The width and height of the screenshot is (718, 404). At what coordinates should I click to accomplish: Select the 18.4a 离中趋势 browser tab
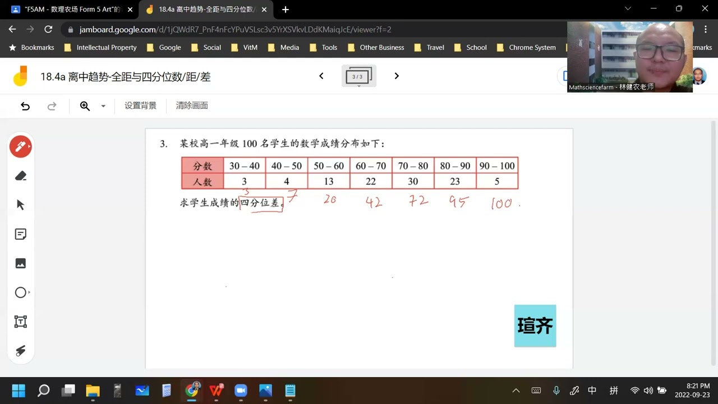pyautogui.click(x=206, y=10)
